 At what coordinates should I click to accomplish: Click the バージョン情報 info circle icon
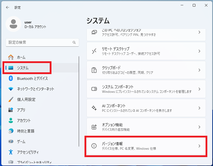coord(94,146)
